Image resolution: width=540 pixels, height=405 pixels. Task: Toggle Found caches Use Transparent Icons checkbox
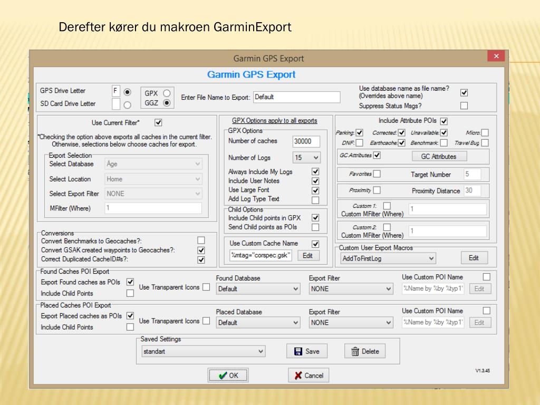[206, 287]
